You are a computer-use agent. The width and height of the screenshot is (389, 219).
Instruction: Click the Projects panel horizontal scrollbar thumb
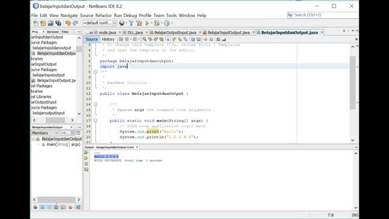[55, 120]
